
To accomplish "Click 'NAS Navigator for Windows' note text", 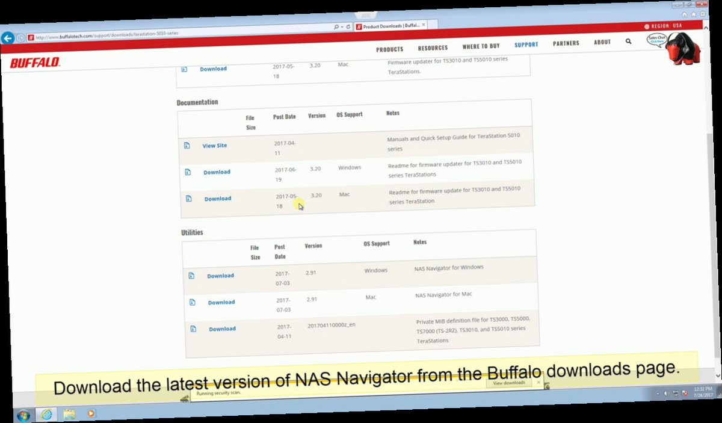I will [x=449, y=268].
